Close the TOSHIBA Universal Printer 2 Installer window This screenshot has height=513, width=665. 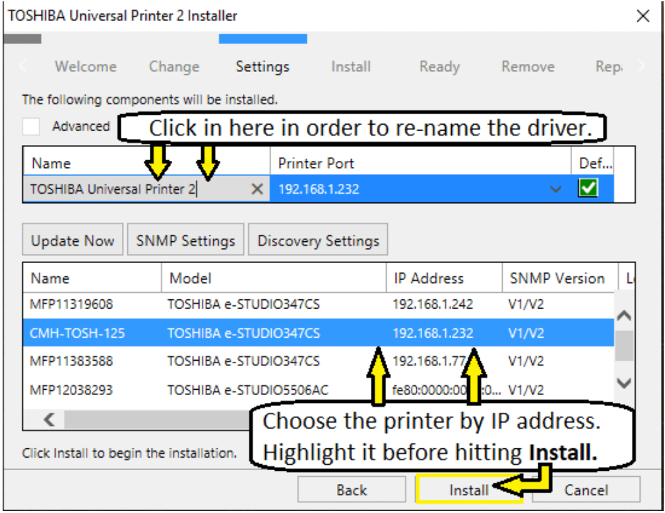(x=643, y=16)
